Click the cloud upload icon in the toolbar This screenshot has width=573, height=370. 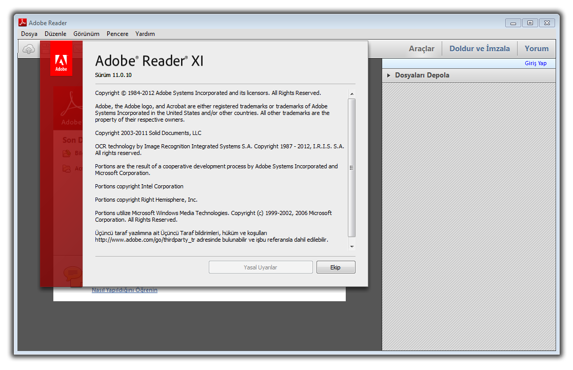pos(29,49)
